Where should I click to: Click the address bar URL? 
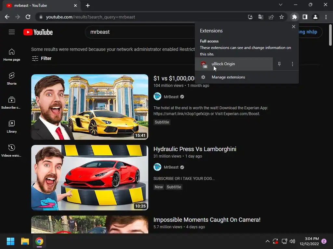tap(90, 17)
